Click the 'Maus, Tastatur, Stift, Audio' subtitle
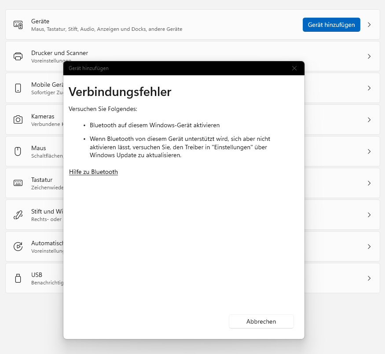Image resolution: width=385 pixels, height=354 pixels. point(106,29)
